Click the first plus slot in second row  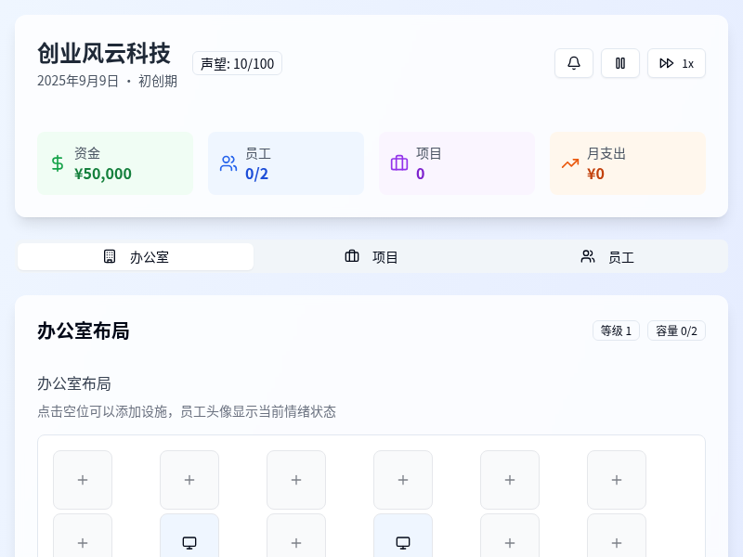point(83,536)
